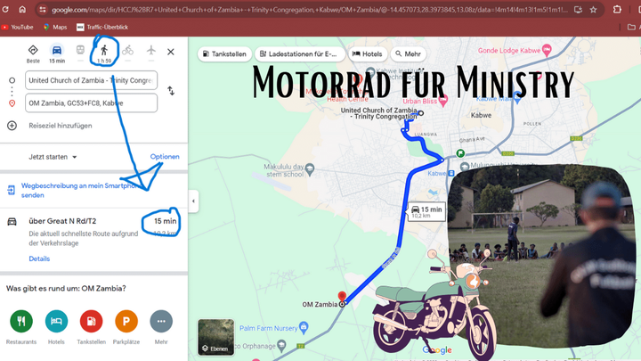Open browser extensions puzzle icon
Image resolution: width=641 pixels, height=361 pixels.
617,10
